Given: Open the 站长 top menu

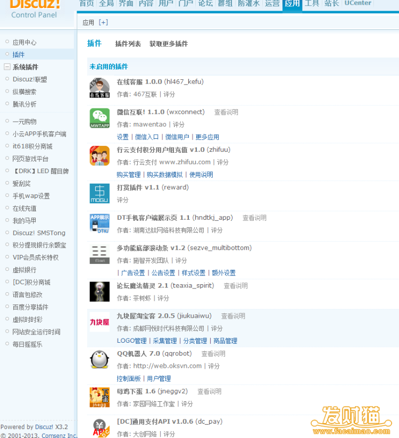Looking at the screenshot, I should pos(331,3).
